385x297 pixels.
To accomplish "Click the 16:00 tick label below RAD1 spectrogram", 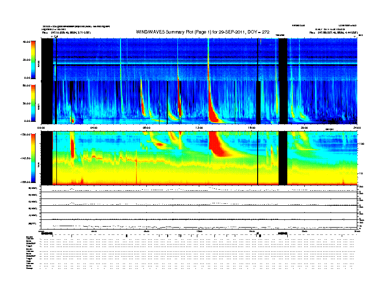I will point(252,128).
